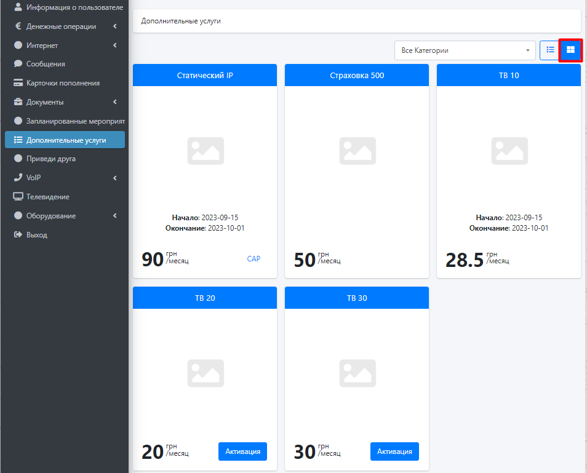This screenshot has height=473, width=587.
Task: Click the Выход logout icon
Action: point(18,235)
